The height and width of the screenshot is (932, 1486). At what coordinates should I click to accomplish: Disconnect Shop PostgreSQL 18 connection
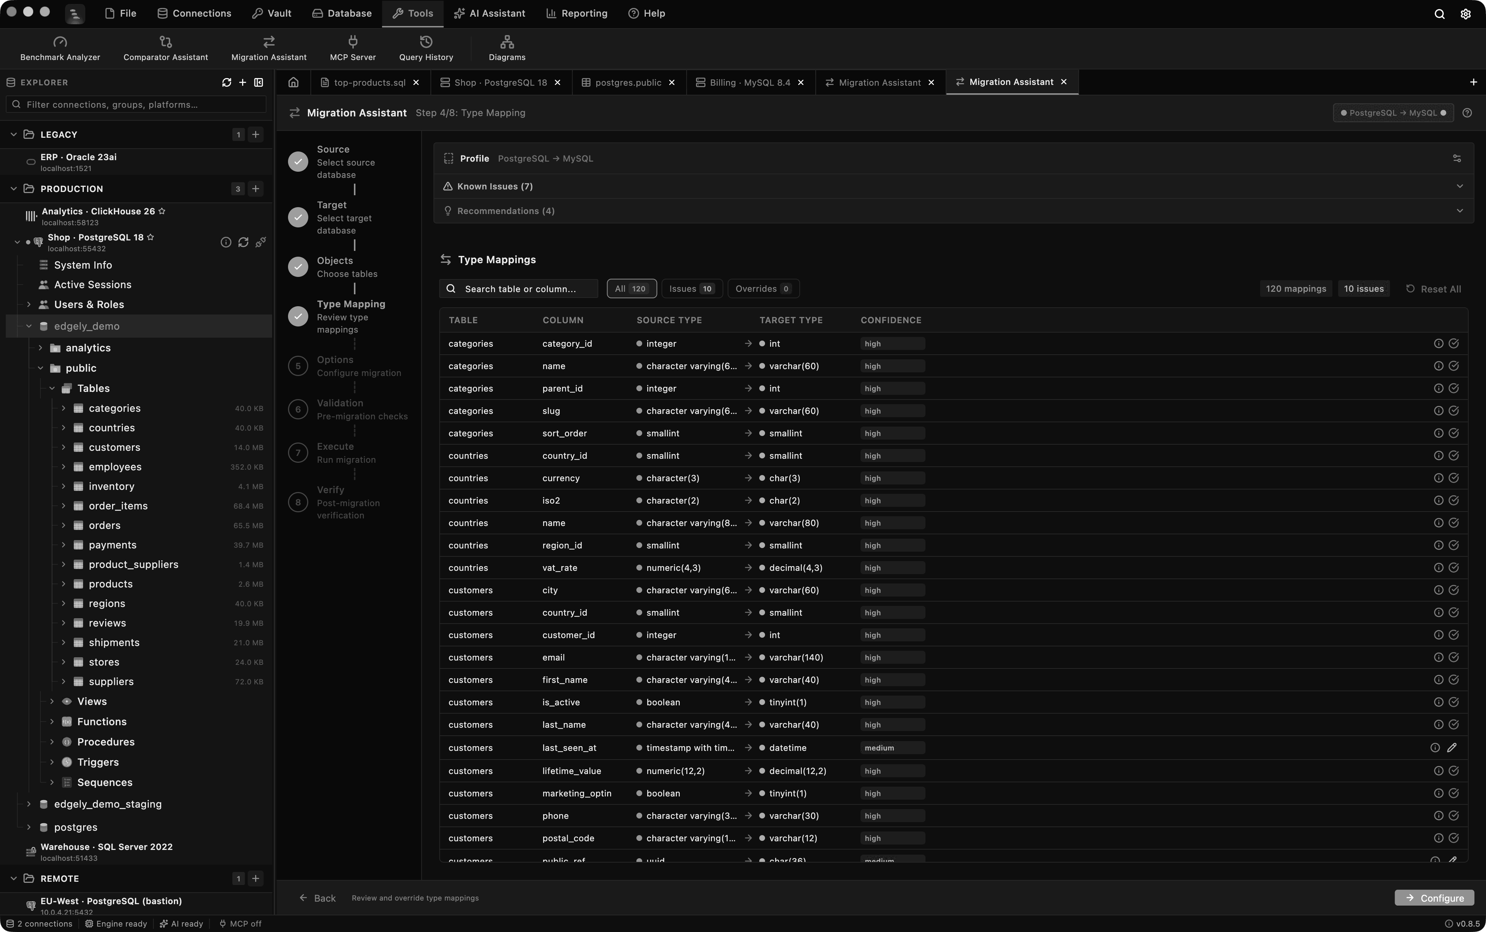[x=261, y=242]
